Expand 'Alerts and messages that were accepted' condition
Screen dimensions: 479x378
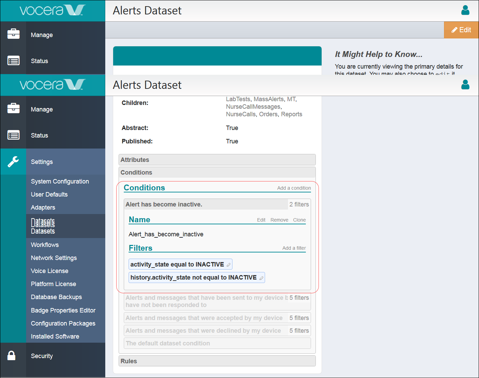coord(204,318)
